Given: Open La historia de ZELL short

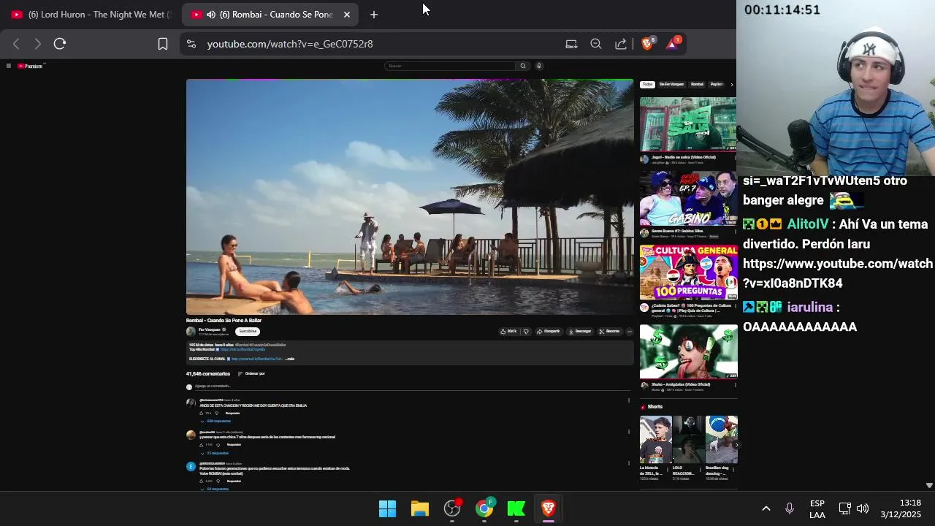Looking at the screenshot, I should tap(655, 440).
